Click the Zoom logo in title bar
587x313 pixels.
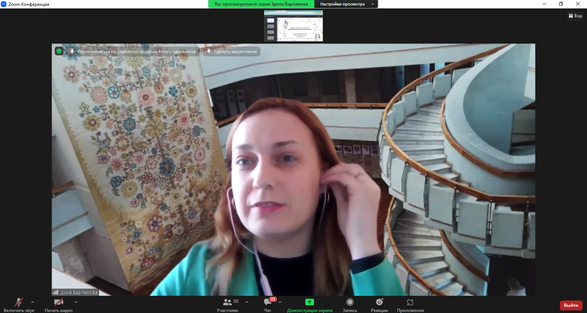tap(4, 4)
